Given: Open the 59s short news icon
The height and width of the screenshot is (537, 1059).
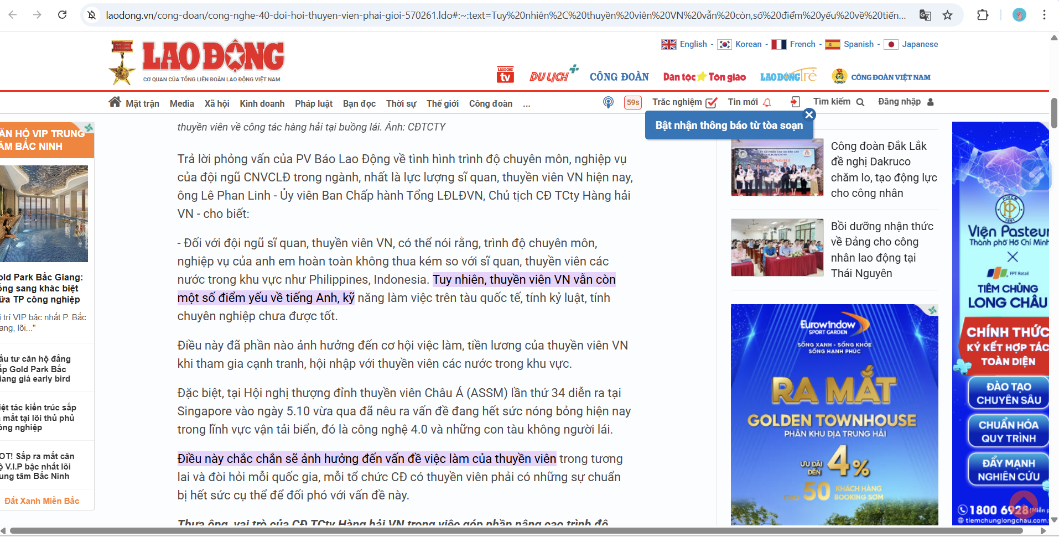Looking at the screenshot, I should tap(633, 102).
